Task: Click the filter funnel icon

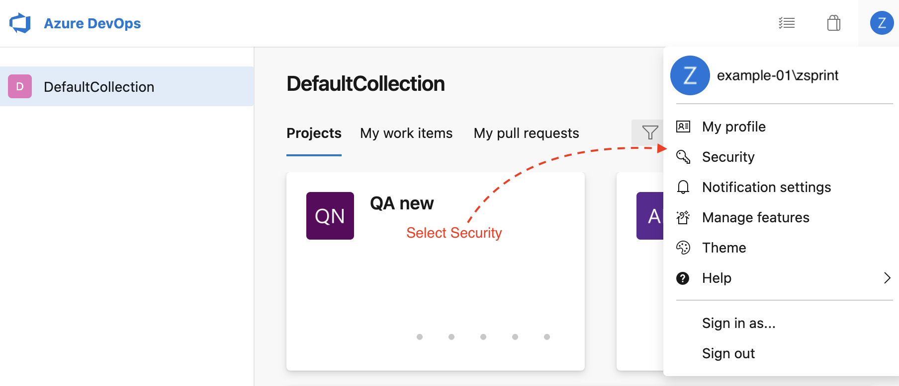Action: pos(650,132)
